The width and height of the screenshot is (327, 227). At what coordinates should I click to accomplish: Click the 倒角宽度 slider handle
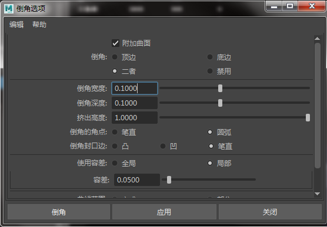(x=220, y=88)
